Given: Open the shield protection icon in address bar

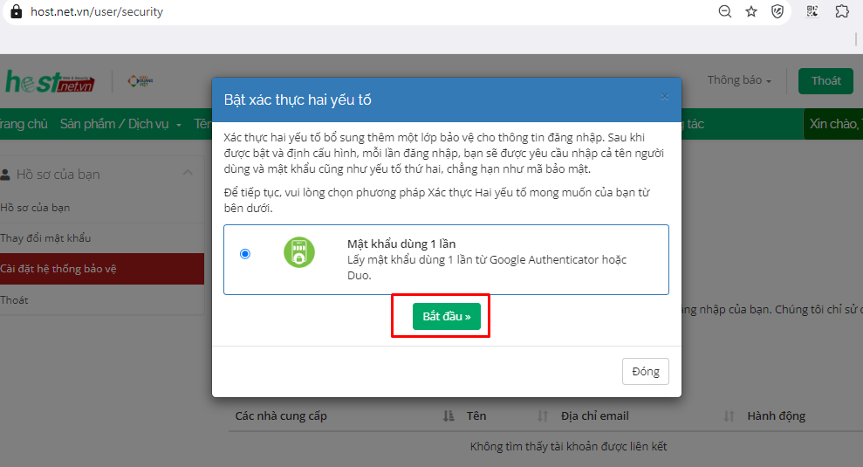Looking at the screenshot, I should pyautogui.click(x=777, y=11).
